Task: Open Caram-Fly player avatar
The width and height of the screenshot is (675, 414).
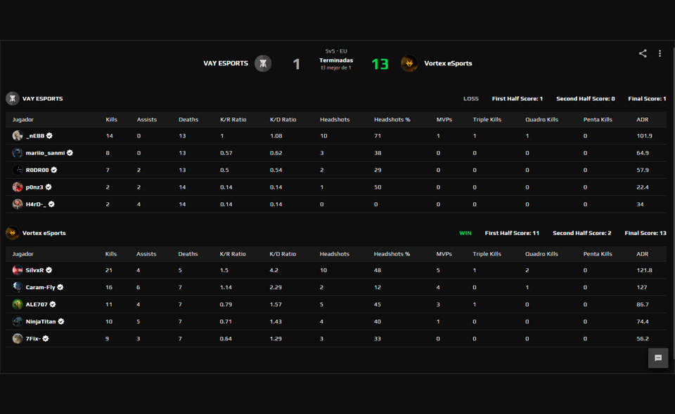Action: 17,287
